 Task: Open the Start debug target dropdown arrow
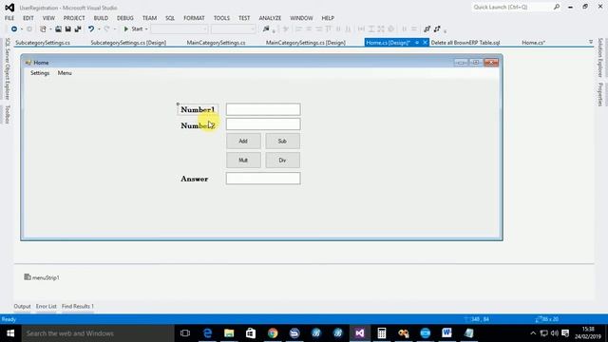146,29
